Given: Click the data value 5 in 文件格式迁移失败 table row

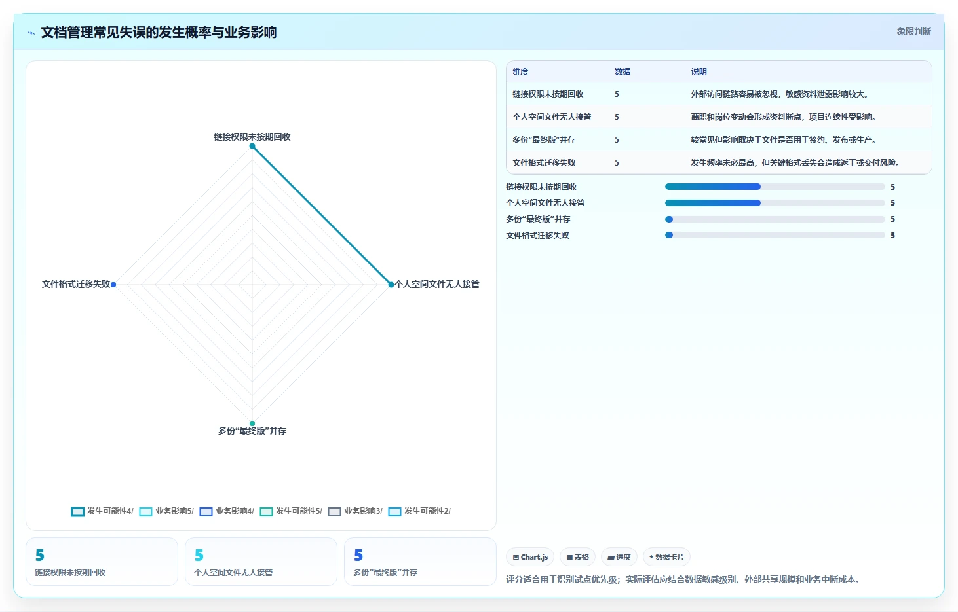Looking at the screenshot, I should click(617, 163).
